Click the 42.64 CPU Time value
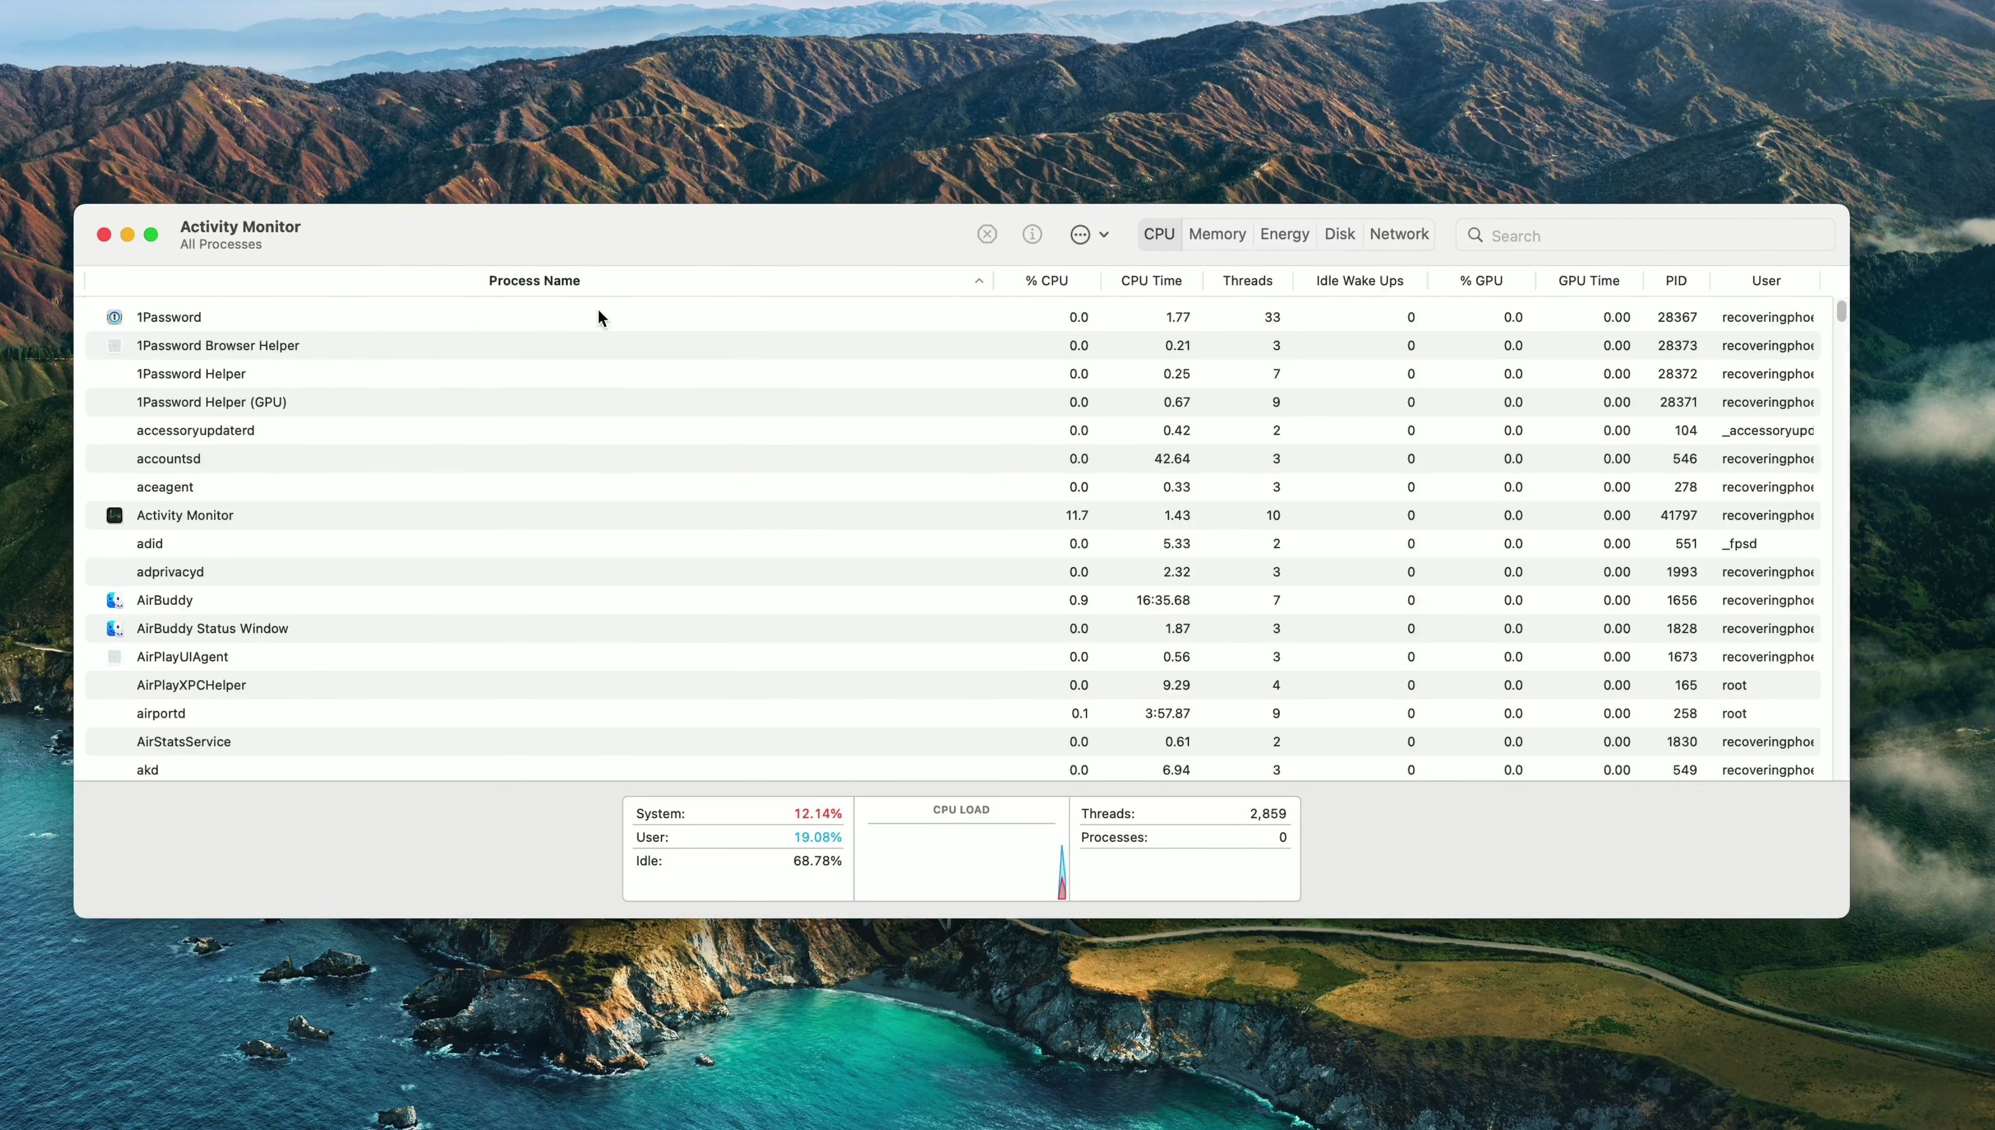Image resolution: width=1995 pixels, height=1130 pixels. pos(1172,459)
